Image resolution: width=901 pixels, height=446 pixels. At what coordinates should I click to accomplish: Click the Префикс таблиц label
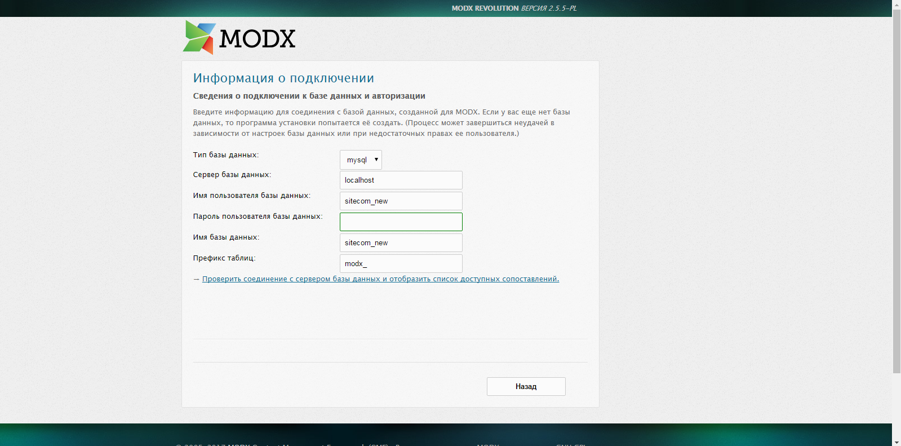[x=224, y=258]
